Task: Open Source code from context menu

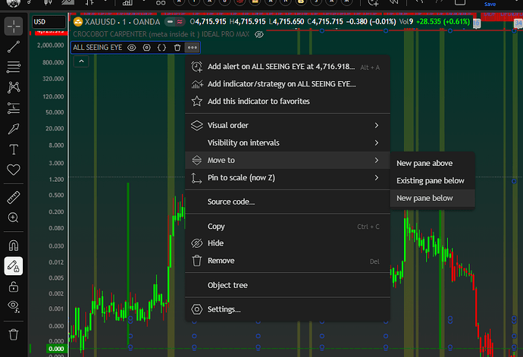Action: coord(287,202)
